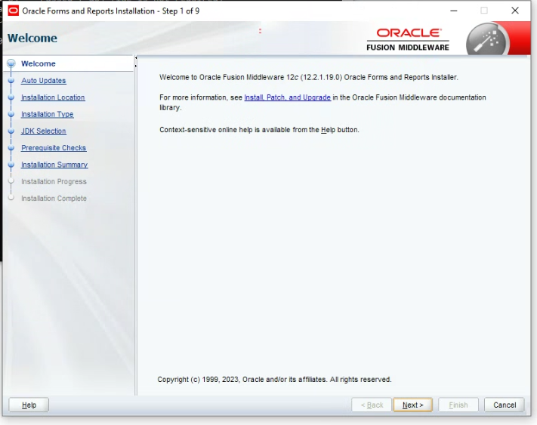Click the JDK Selection step bullet icon
Screen dimensions: 537x425
11,131
